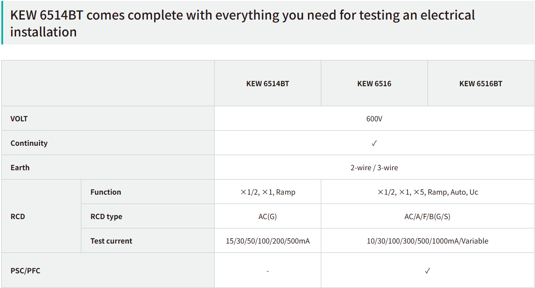The image size is (535, 288).
Task: Click the VOLT row label
Action: point(19,119)
